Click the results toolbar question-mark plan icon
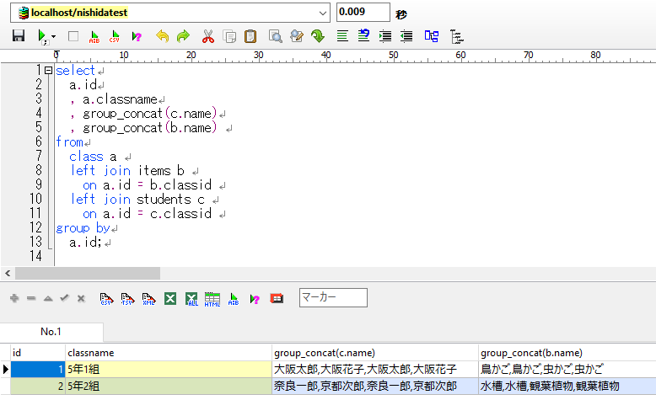The width and height of the screenshot is (656, 400). pyautogui.click(x=255, y=299)
